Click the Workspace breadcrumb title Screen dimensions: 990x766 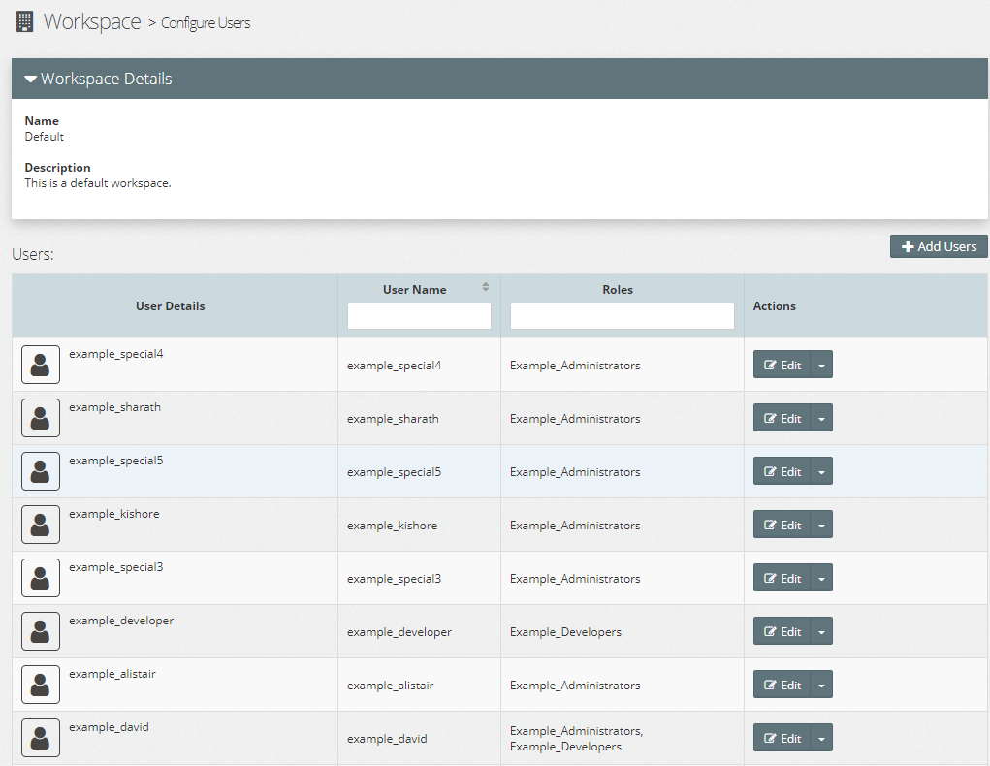tap(92, 21)
